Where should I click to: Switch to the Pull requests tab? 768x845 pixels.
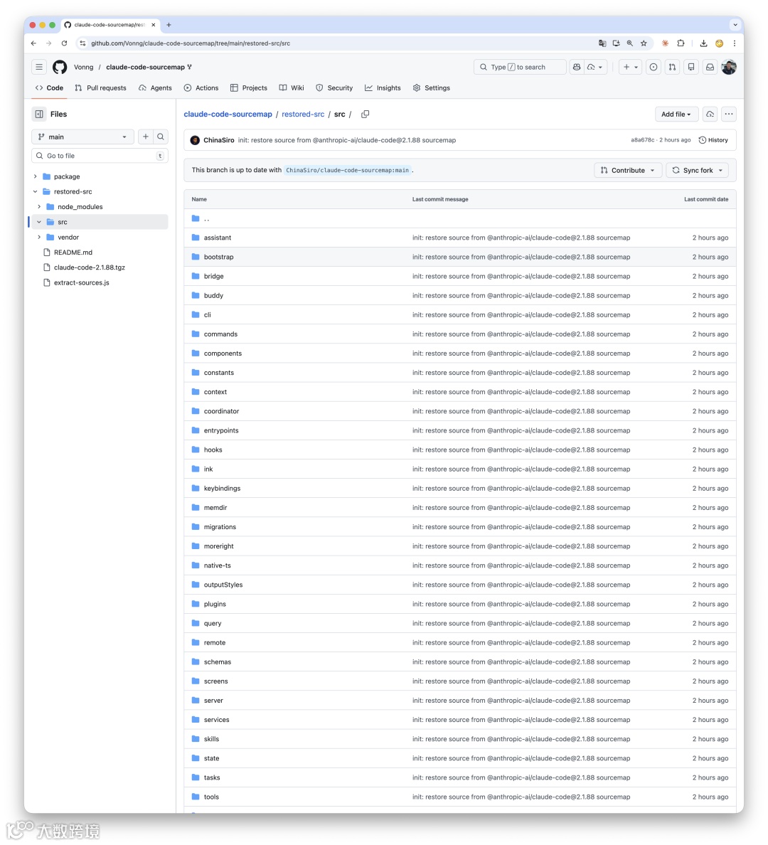pyautogui.click(x=101, y=87)
